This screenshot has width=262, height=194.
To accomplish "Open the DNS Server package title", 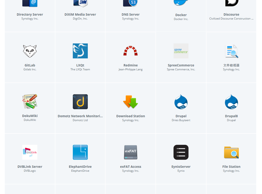I will (x=131, y=15).
